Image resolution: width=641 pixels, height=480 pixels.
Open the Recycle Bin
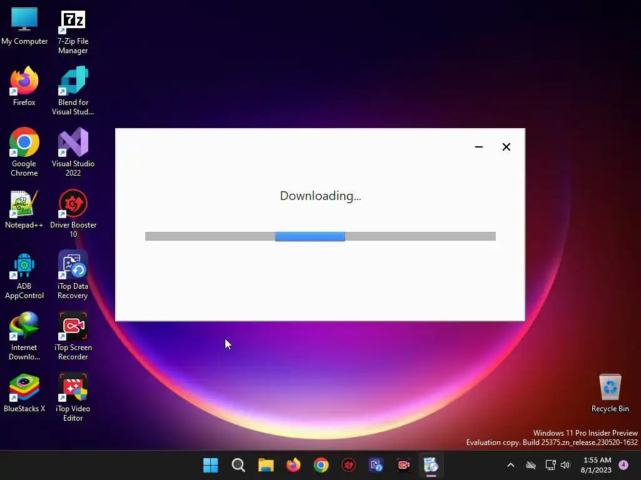click(610, 393)
